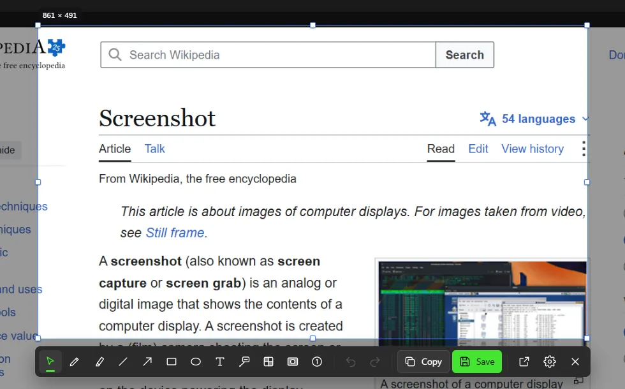Image resolution: width=625 pixels, height=389 pixels.
Task: Select the Read tab
Action: (x=441, y=149)
